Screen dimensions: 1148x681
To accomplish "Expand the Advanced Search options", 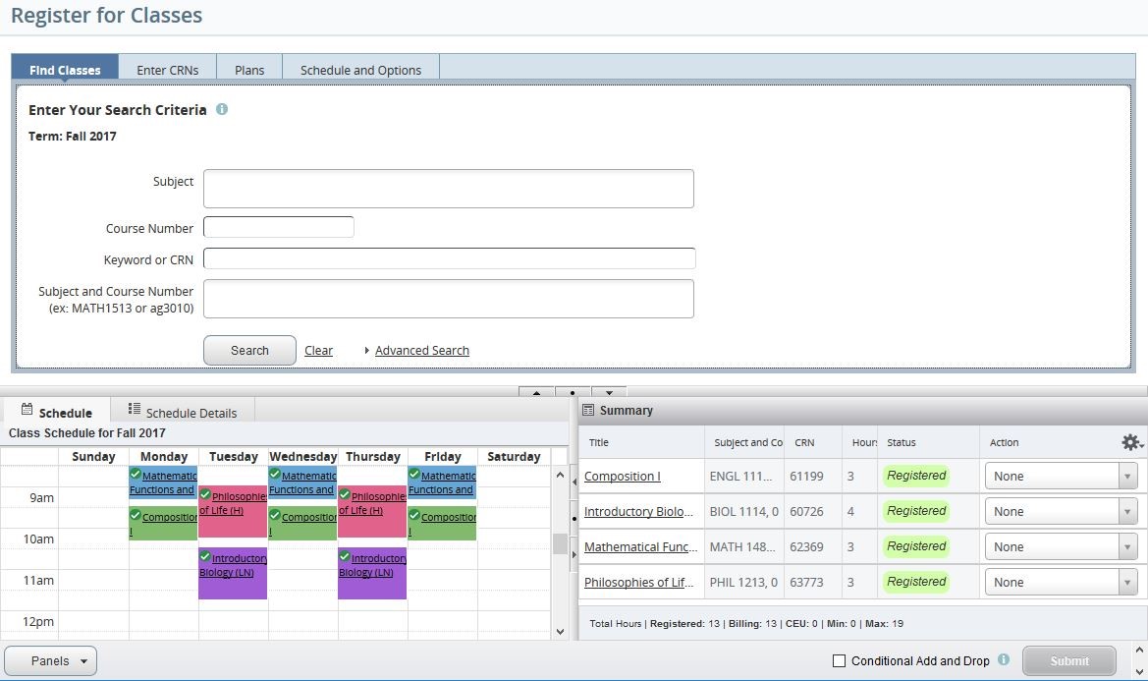I will (421, 350).
